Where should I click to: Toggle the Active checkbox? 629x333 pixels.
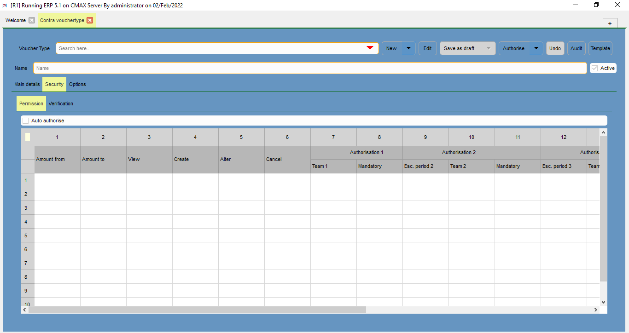pos(595,68)
